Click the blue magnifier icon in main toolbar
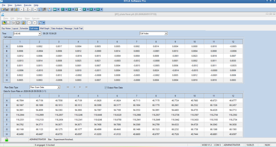The height and width of the screenshot is (147, 276). coord(40,10)
